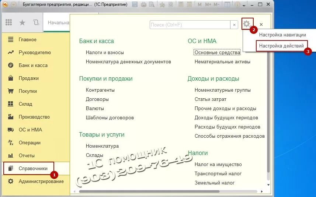Open the main menu round arrow button

click(14, 4)
